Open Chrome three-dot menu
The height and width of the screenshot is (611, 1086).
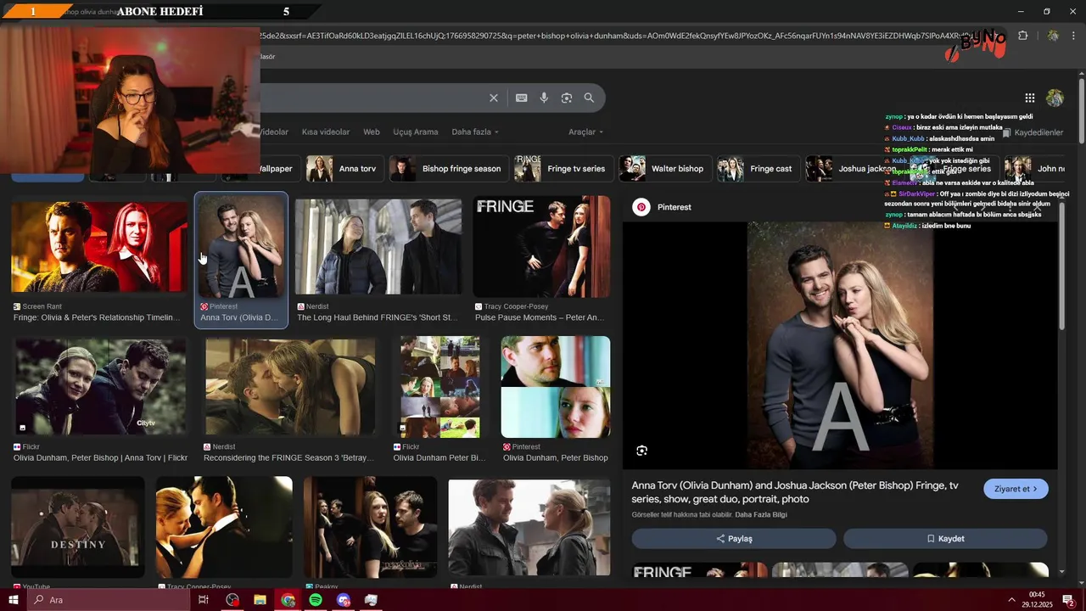coord(1074,36)
